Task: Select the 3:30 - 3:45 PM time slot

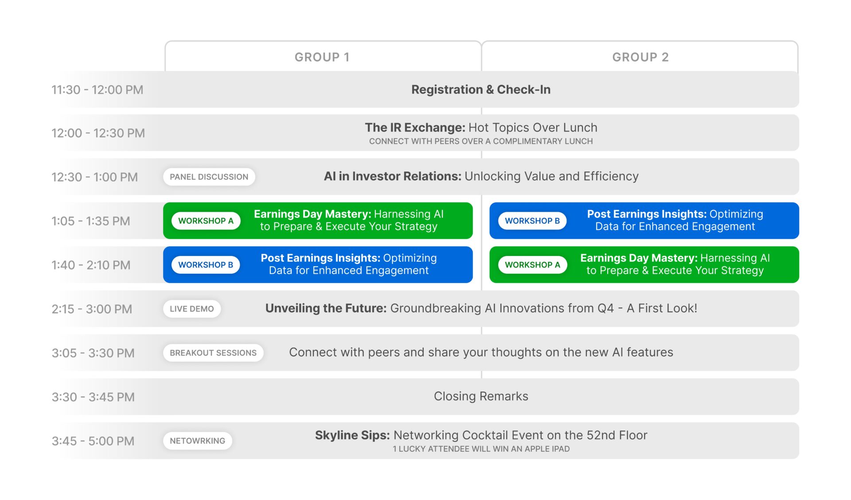Action: tap(93, 397)
